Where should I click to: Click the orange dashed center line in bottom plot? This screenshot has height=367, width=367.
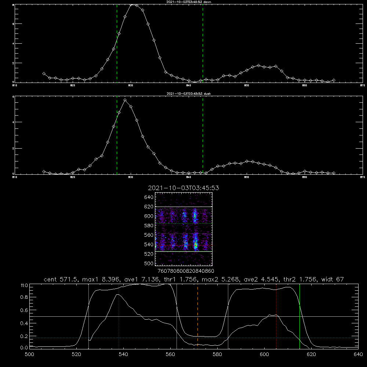(197, 316)
